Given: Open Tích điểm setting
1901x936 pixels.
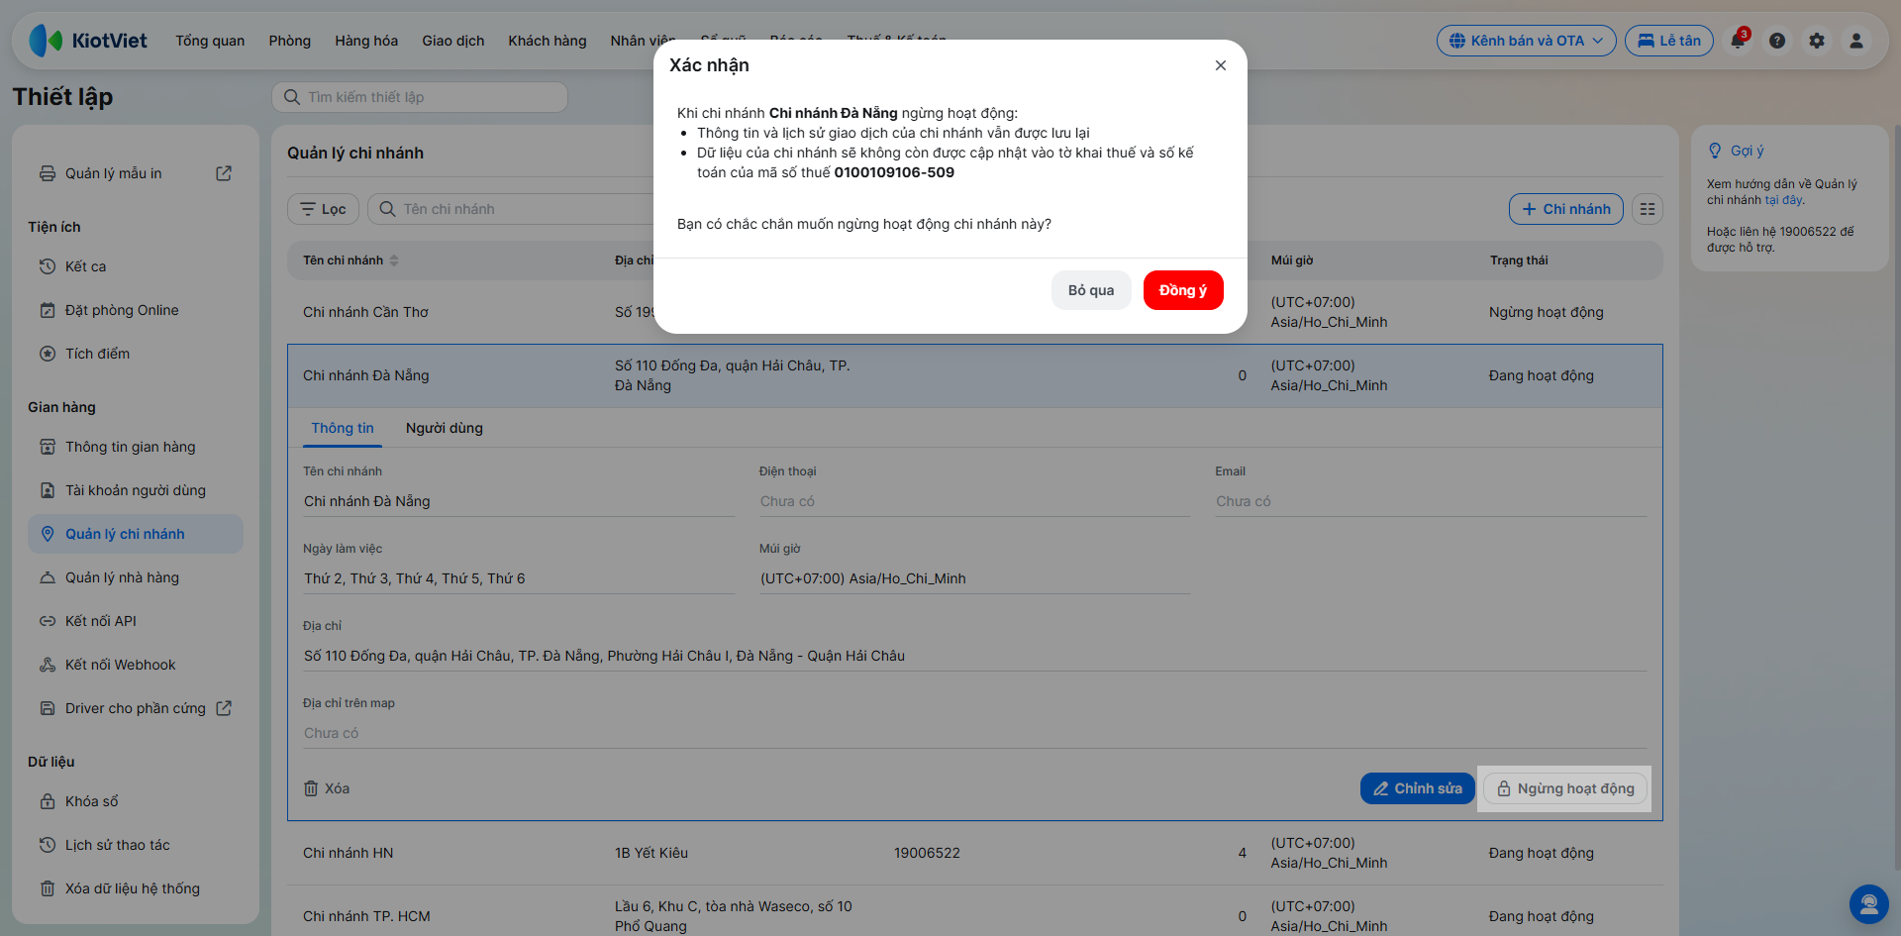Looking at the screenshot, I should click(97, 354).
